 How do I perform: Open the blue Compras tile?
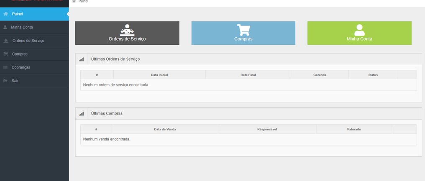243,33
